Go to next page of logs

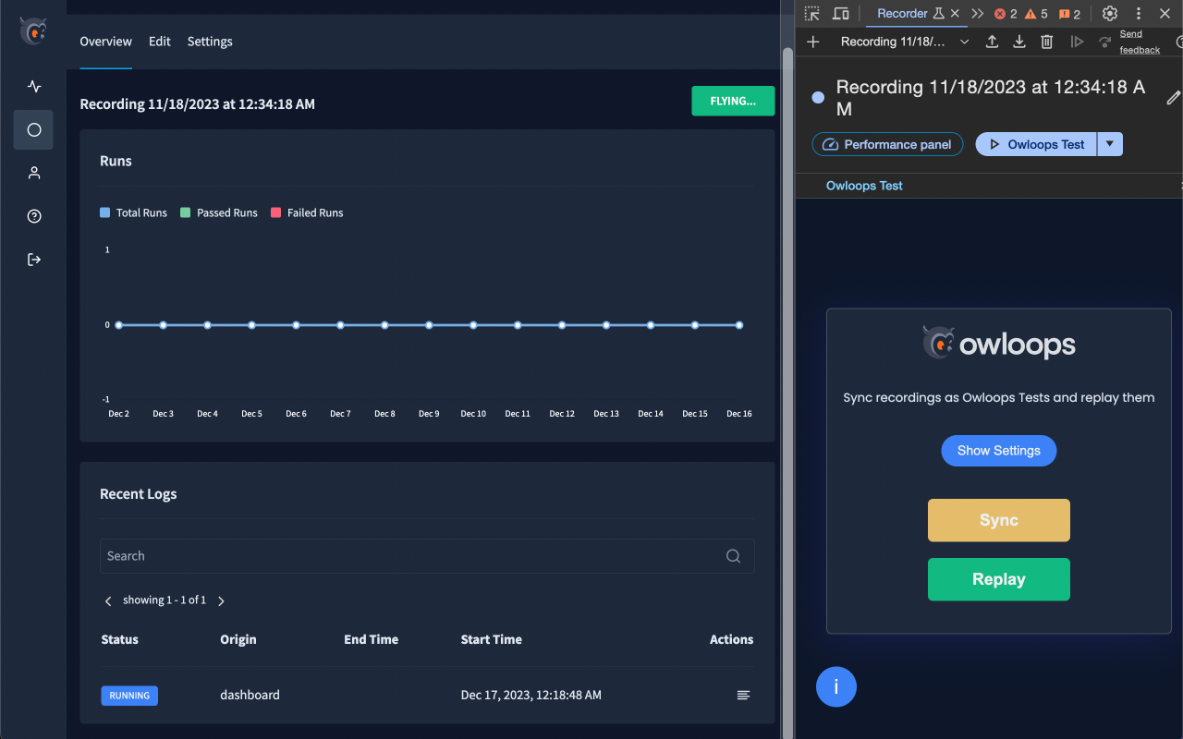(x=221, y=601)
